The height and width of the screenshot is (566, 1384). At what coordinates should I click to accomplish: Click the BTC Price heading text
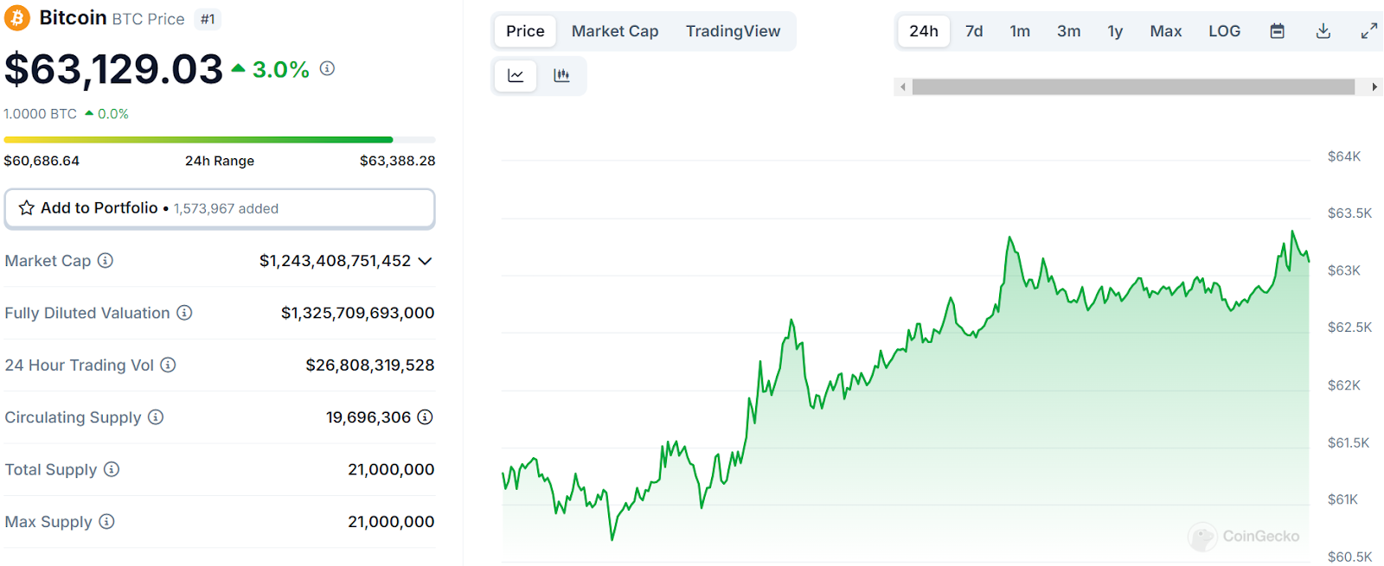coord(148,19)
